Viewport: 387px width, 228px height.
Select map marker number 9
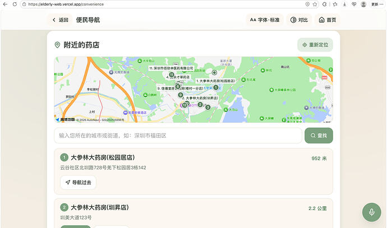pos(181,95)
